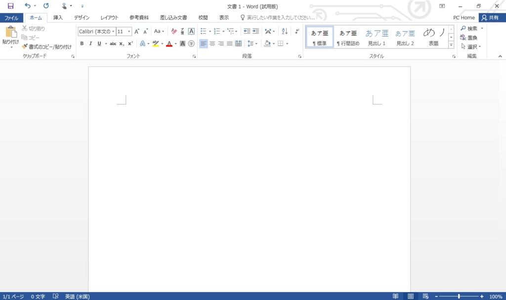Clear all formatting with the eraser icon
Image resolution: width=506 pixels, height=300 pixels.
coord(174,31)
